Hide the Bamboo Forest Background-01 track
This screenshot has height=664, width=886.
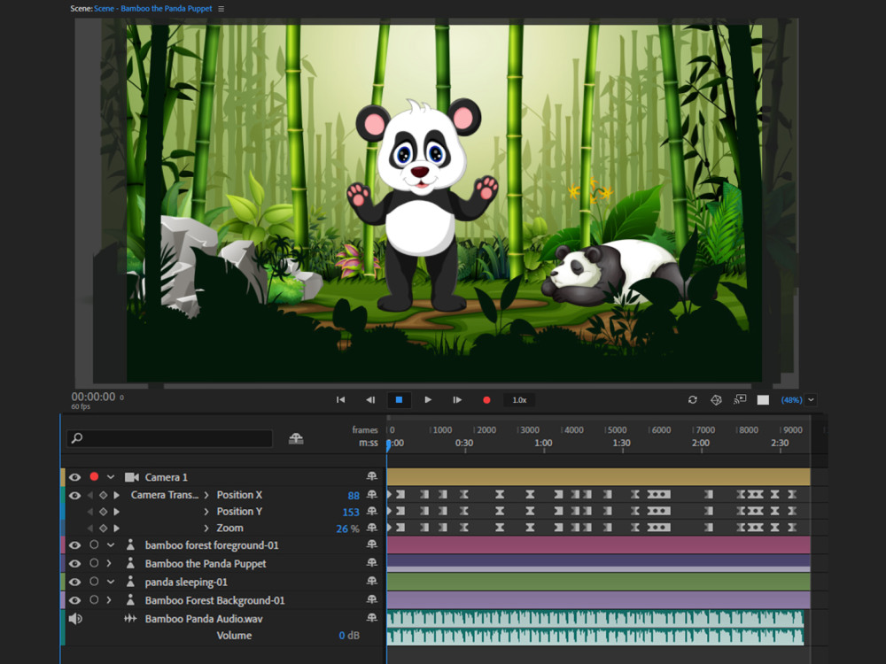coord(74,600)
